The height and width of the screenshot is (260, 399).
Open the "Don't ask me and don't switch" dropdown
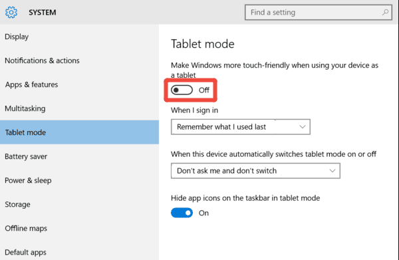point(255,171)
